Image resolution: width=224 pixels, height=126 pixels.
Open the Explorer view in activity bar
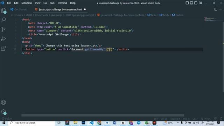[x=3, y=10]
